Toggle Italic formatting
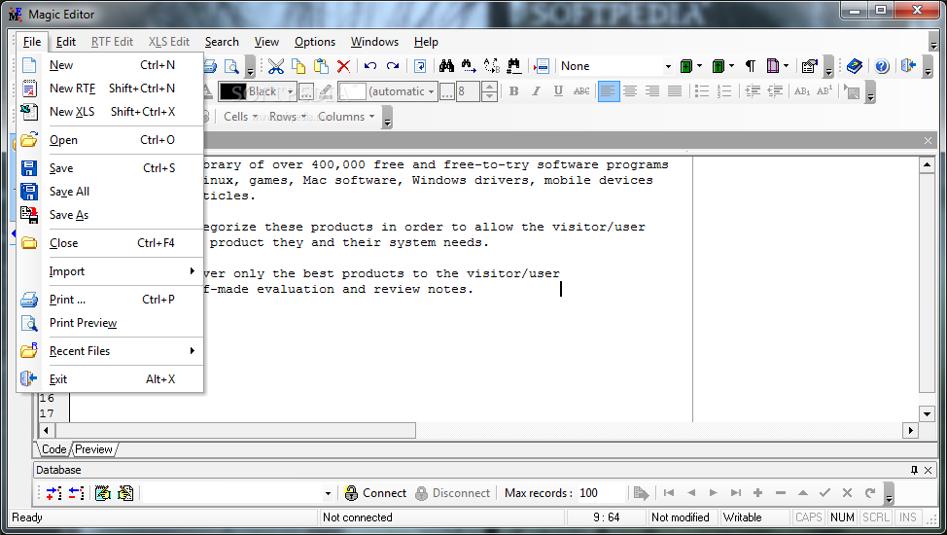This screenshot has width=947, height=535. tap(537, 91)
